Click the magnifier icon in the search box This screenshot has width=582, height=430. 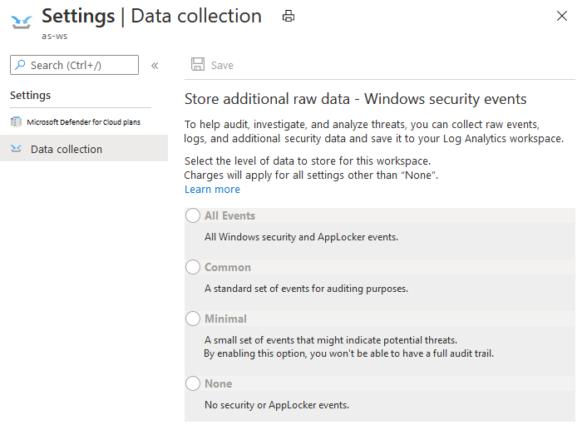(x=20, y=65)
